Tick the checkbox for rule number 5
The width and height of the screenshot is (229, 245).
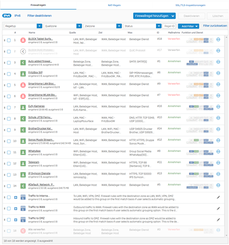tap(9, 85)
